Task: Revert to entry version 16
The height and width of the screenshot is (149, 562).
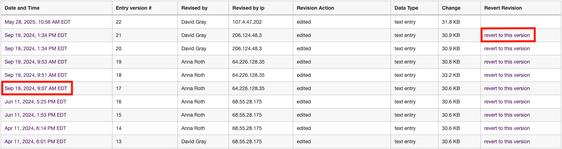Action: (x=507, y=102)
